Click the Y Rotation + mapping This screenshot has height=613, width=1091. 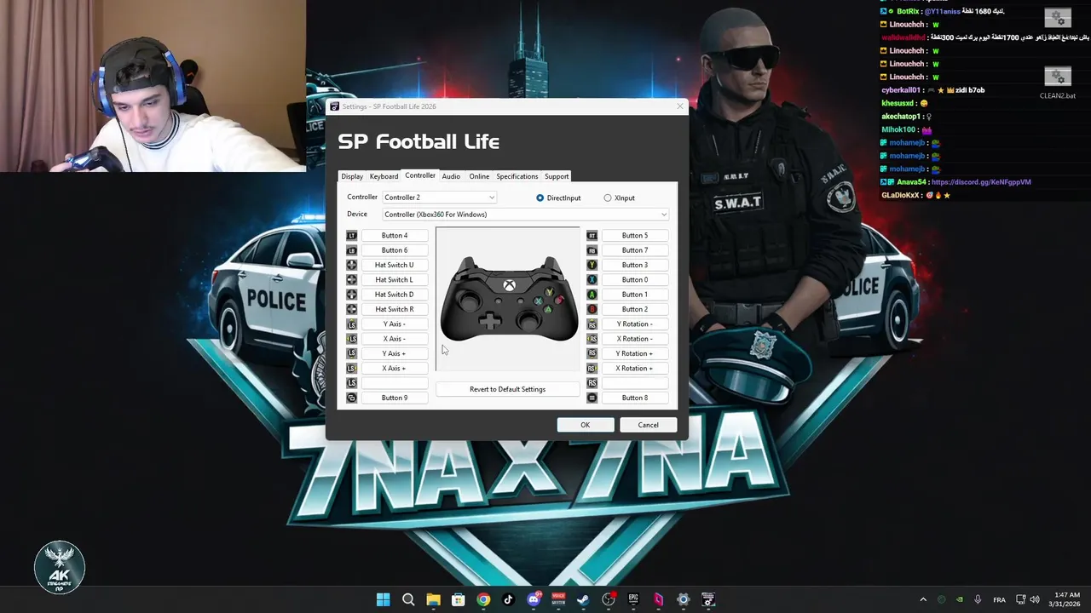pos(634,353)
